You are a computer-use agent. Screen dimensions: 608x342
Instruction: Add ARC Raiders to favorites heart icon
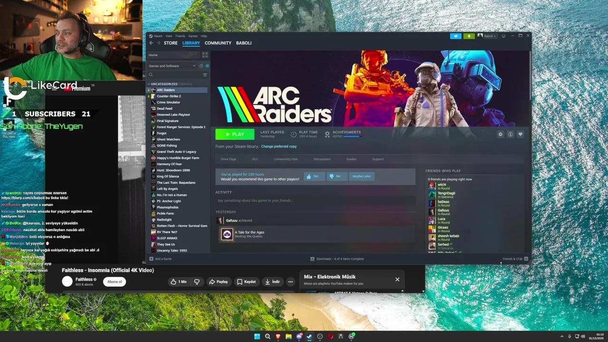520,134
